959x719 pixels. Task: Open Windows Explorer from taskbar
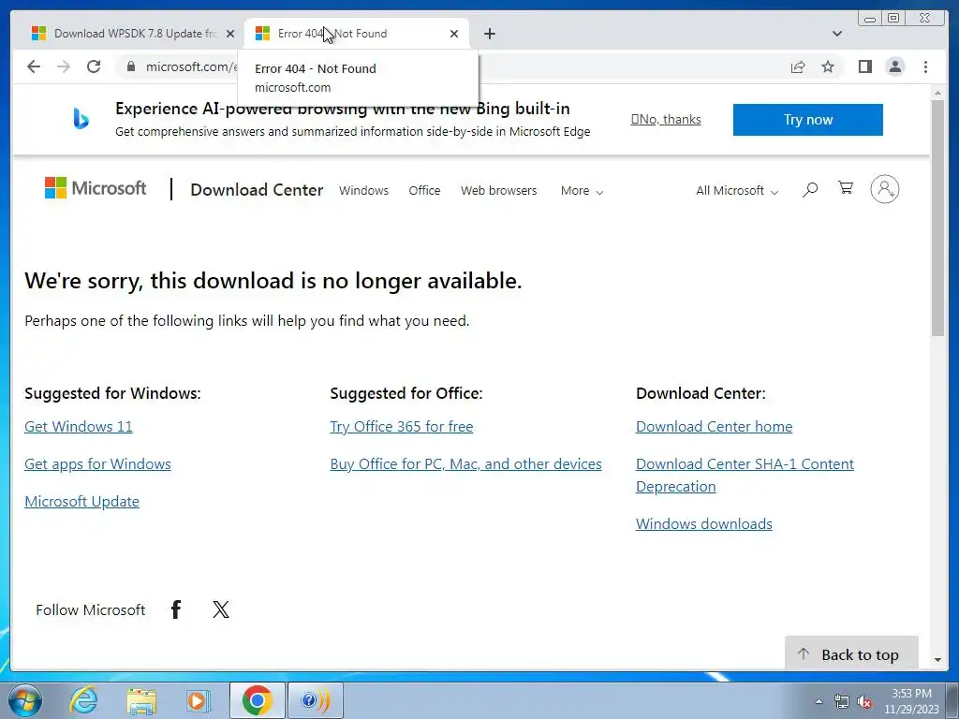point(141,700)
